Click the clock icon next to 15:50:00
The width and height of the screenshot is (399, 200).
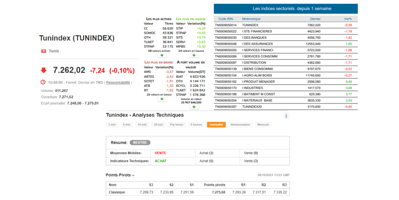43,82
